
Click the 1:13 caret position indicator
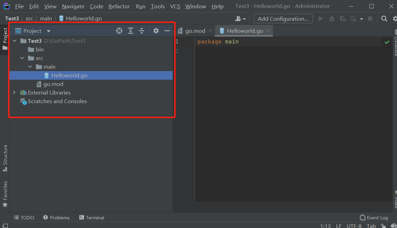[326, 226]
